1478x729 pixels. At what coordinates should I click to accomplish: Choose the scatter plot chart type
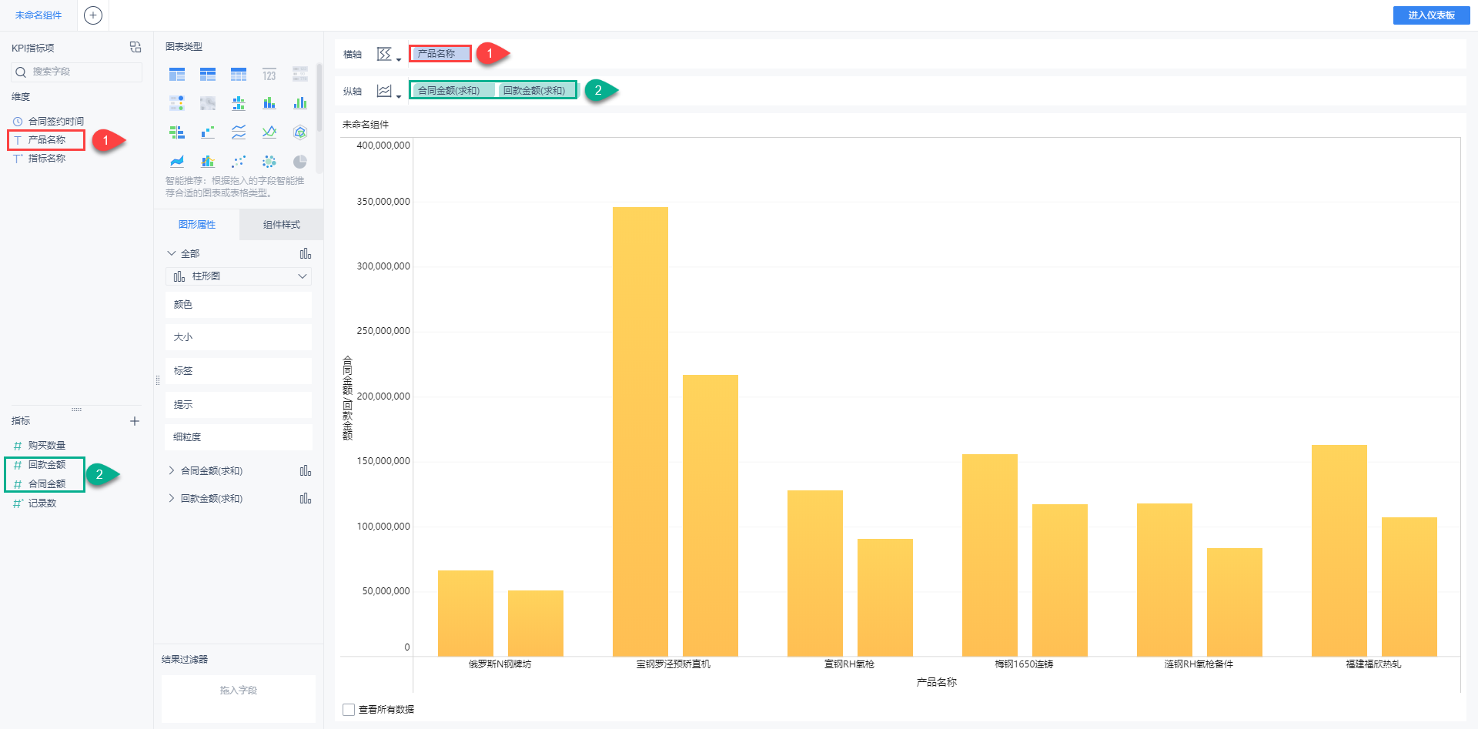tap(239, 162)
